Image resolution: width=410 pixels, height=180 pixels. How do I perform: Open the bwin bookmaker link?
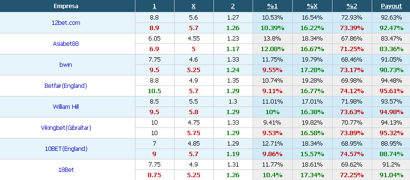pyautogui.click(x=66, y=65)
